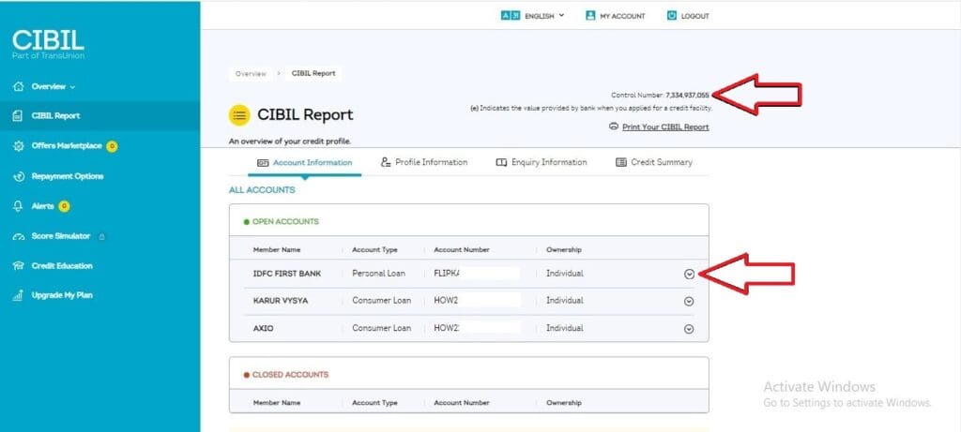Image resolution: width=961 pixels, height=432 pixels.
Task: Click the CLOSED ACCOUNTS heading
Action: click(x=290, y=375)
